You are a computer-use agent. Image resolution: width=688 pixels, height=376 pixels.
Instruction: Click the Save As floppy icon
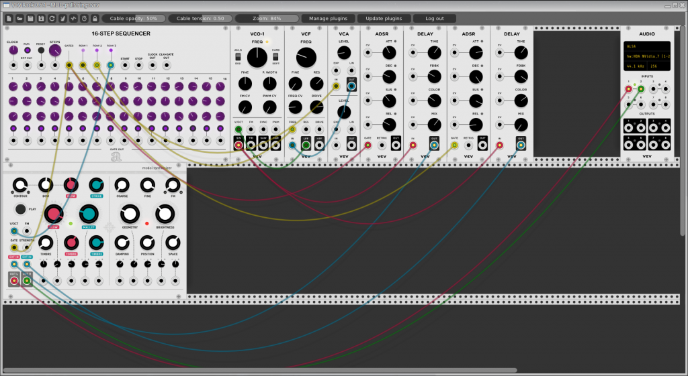pyautogui.click(x=41, y=18)
